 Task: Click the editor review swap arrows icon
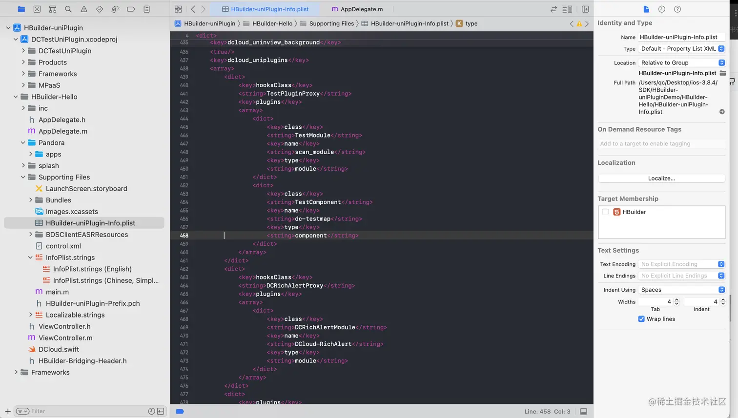tap(553, 9)
